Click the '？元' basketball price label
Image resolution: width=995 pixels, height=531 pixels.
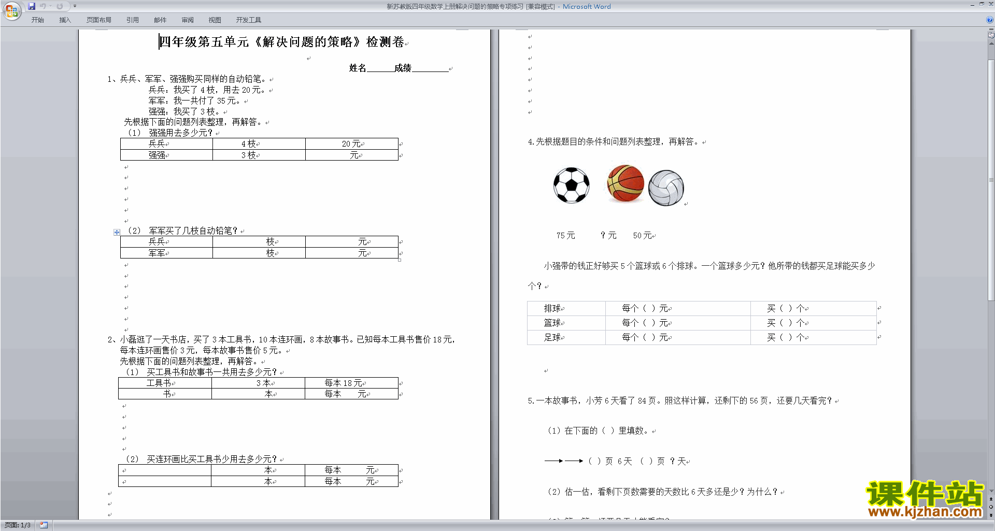pyautogui.click(x=608, y=236)
